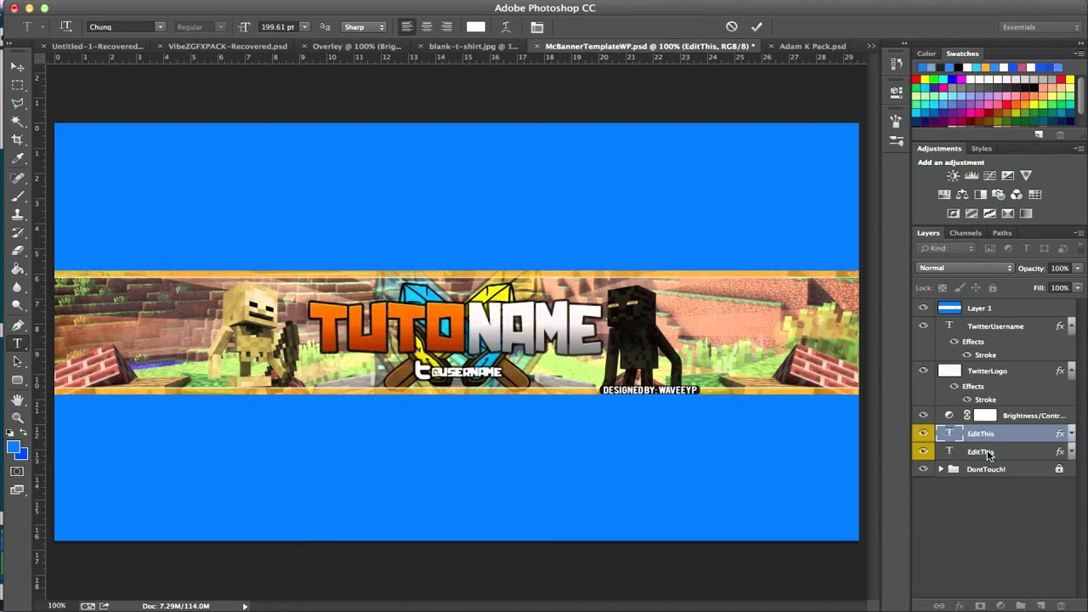Image resolution: width=1088 pixels, height=612 pixels.
Task: Hide the TwitterUsername layer
Action: [923, 326]
